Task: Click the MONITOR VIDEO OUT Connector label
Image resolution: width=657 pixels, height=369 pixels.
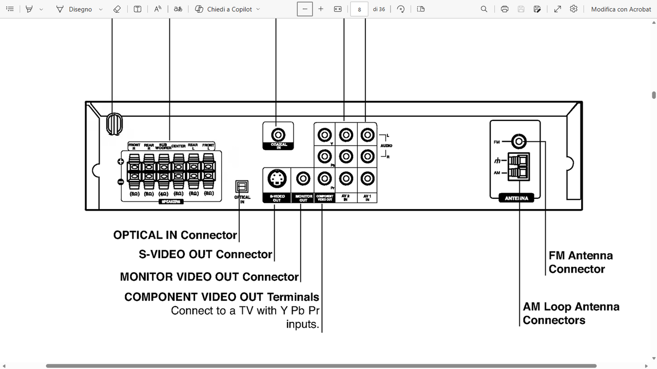Action: pyautogui.click(x=209, y=277)
